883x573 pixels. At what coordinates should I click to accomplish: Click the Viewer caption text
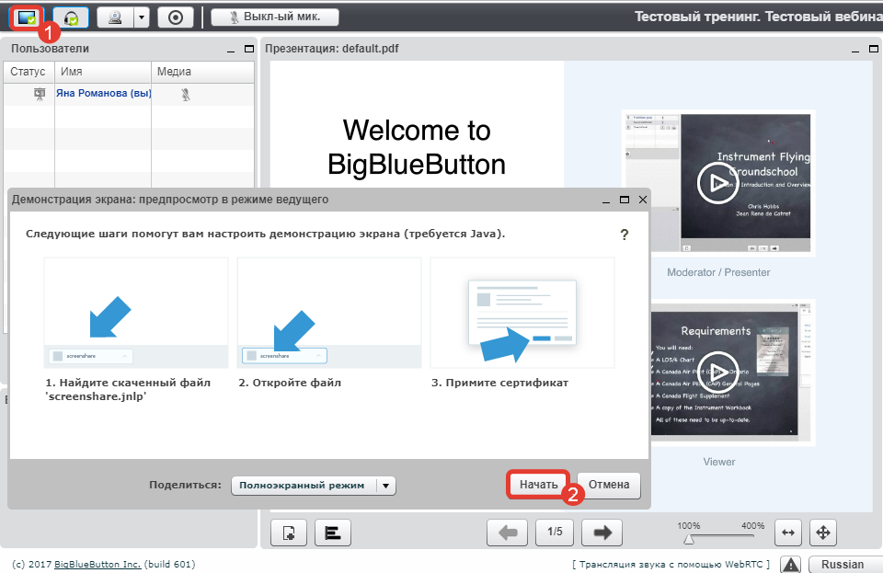click(719, 462)
